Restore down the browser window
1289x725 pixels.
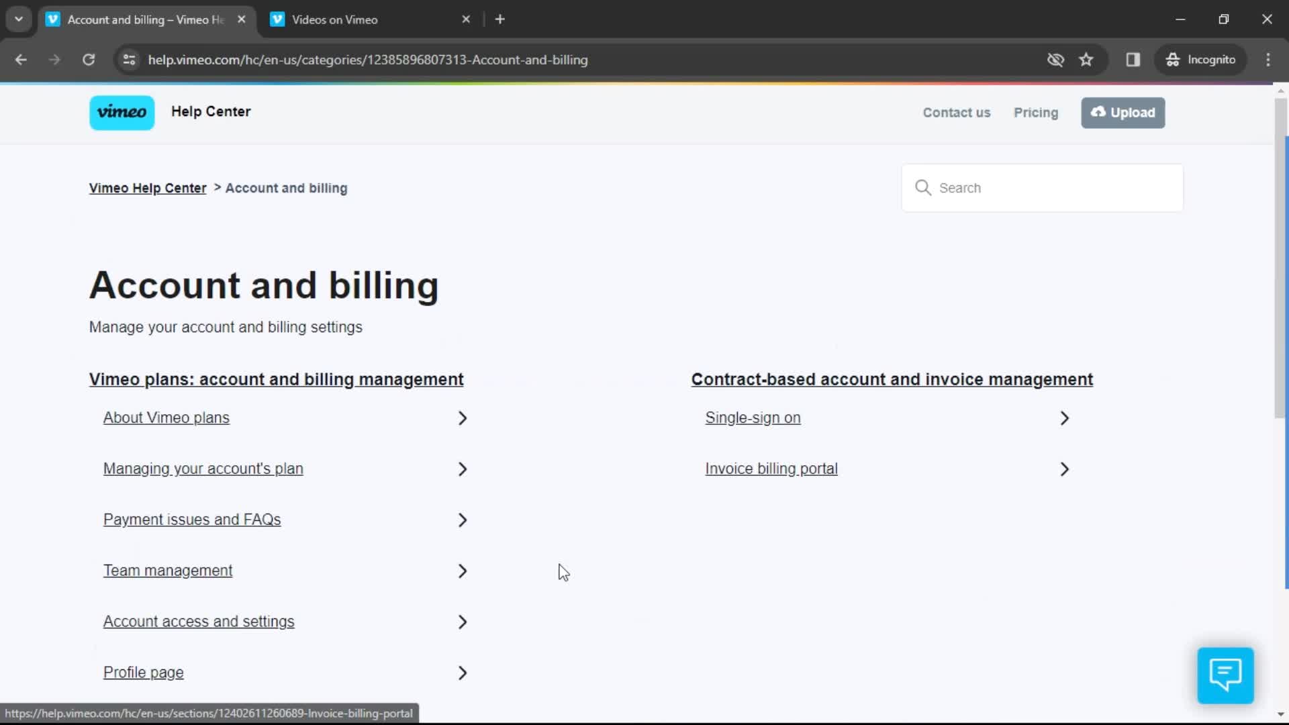point(1224,19)
